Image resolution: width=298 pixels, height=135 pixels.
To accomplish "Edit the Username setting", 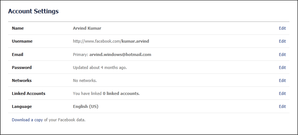I will (x=282, y=41).
